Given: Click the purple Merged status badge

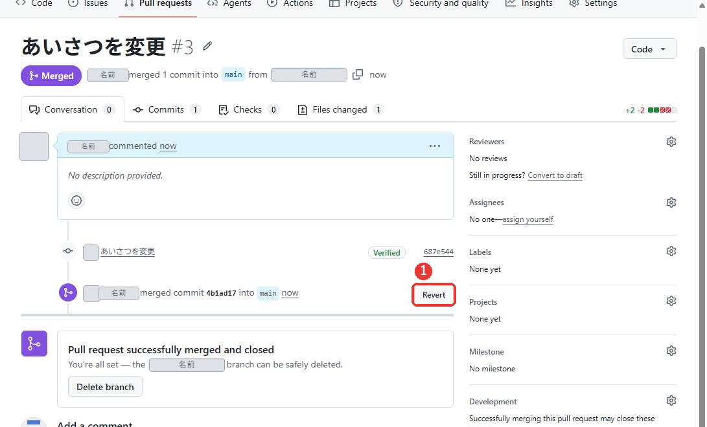Looking at the screenshot, I should click(x=51, y=76).
